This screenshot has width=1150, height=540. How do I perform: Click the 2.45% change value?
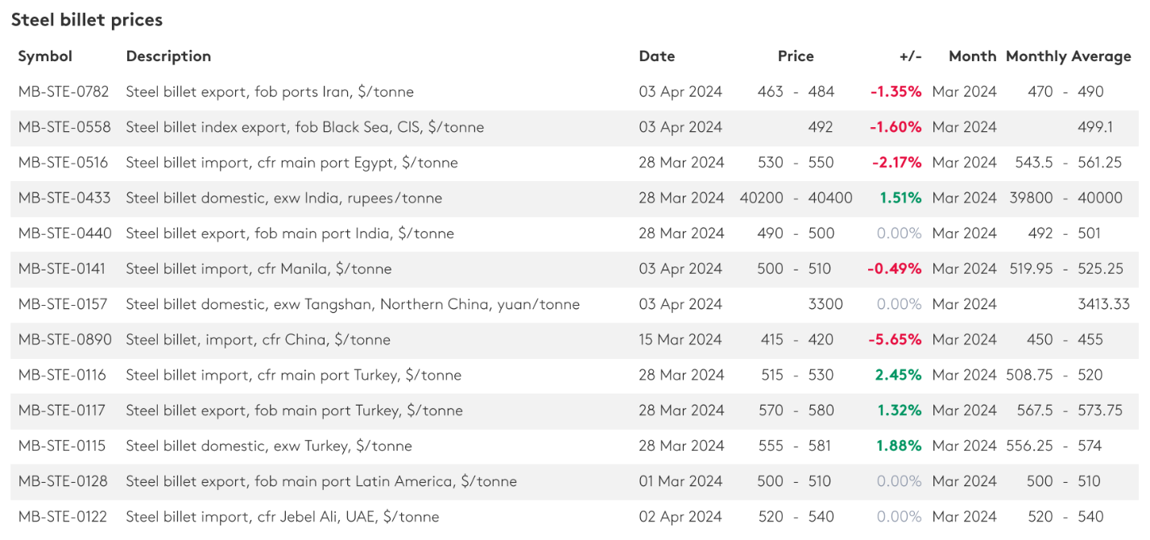[x=898, y=375]
